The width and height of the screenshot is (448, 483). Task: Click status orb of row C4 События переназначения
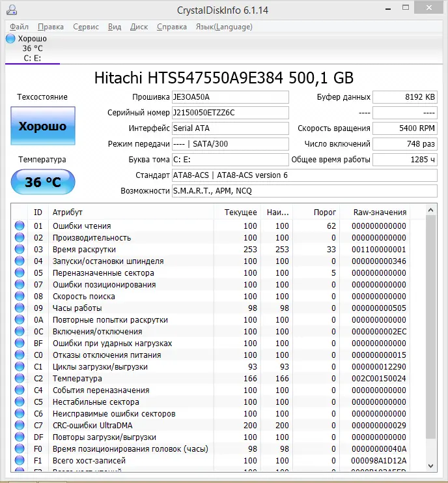coord(20,390)
